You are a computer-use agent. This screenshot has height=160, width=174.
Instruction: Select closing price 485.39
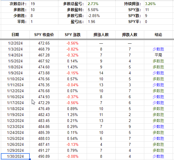point(44,132)
